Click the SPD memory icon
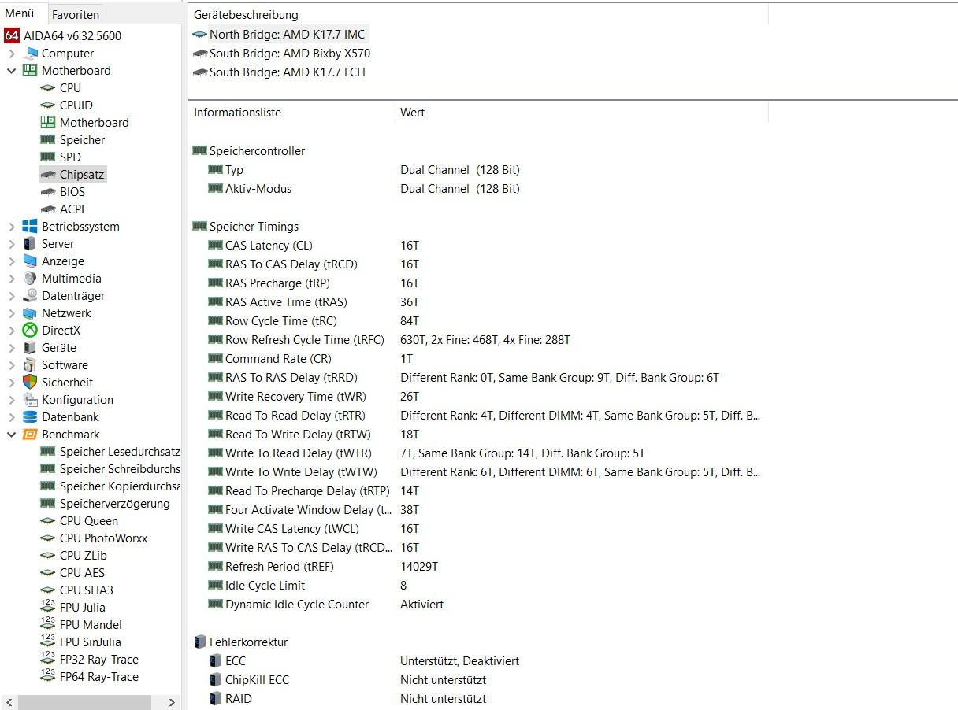 (x=47, y=157)
